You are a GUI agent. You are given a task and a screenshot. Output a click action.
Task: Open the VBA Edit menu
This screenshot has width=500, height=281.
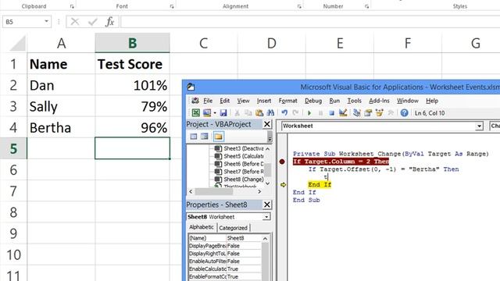tap(224, 101)
